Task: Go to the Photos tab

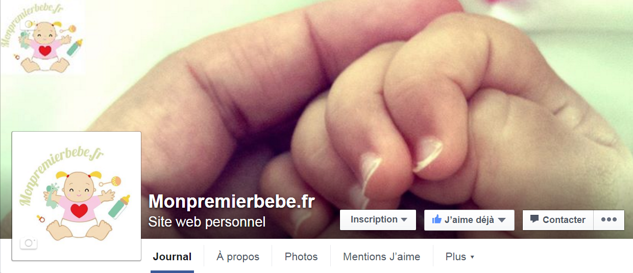Action: 301,257
